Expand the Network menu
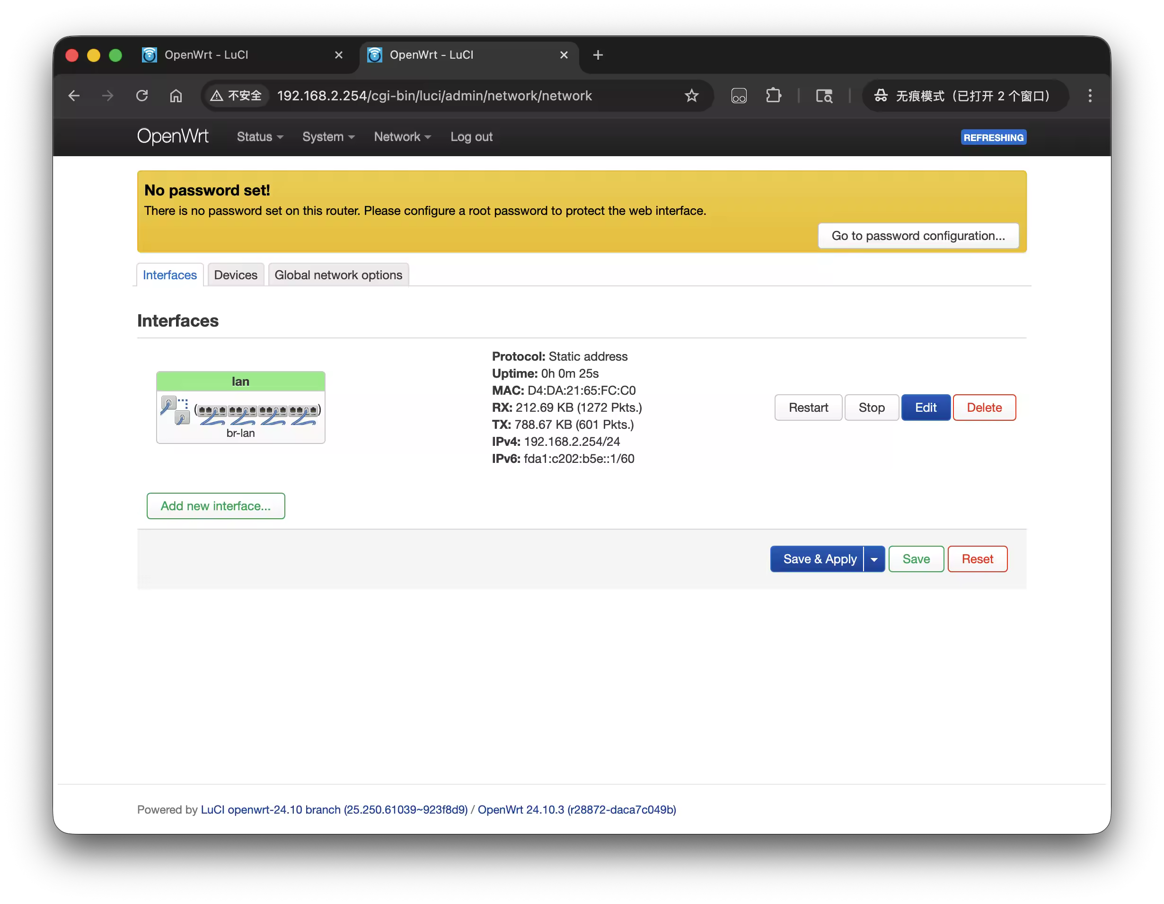The width and height of the screenshot is (1164, 904). tap(402, 137)
